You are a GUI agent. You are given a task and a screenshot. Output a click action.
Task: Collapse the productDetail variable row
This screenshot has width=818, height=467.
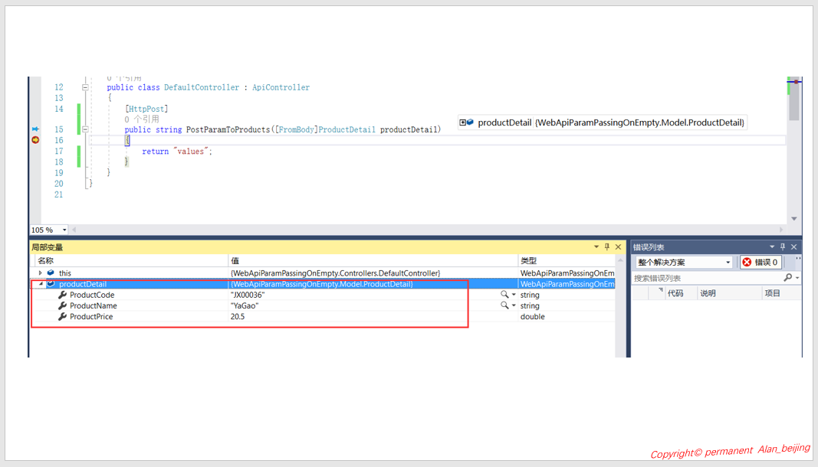[40, 284]
